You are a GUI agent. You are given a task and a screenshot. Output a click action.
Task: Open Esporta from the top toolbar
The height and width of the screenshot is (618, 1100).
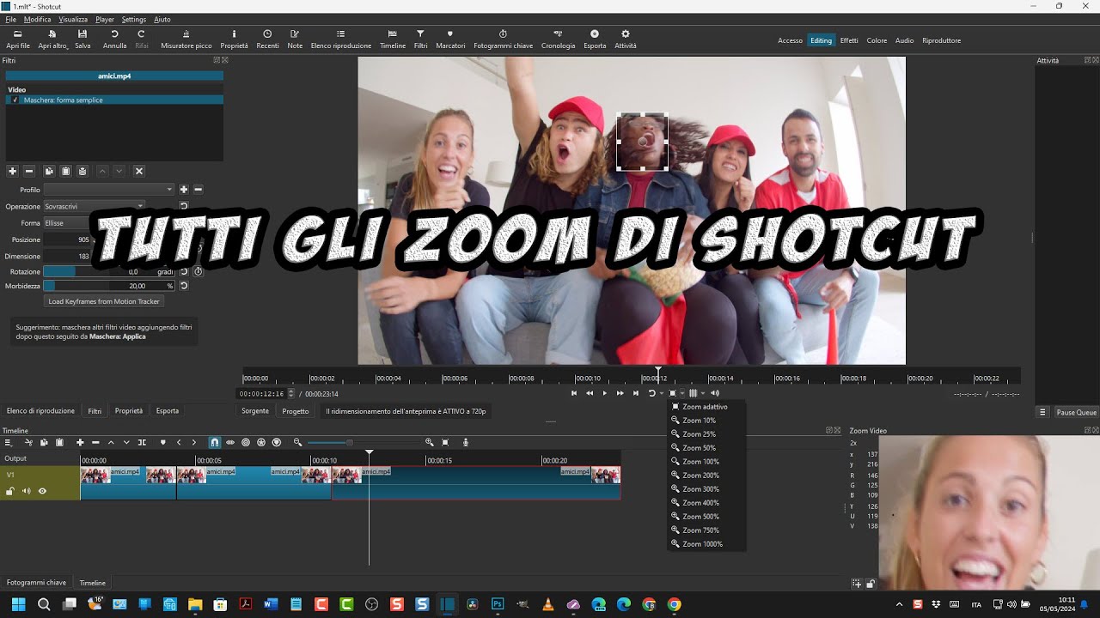[x=595, y=39]
